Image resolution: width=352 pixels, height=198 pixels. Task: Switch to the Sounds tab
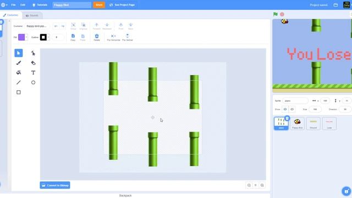32,15
